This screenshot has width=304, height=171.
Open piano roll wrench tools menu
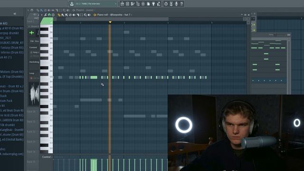pyautogui.click(x=46, y=15)
